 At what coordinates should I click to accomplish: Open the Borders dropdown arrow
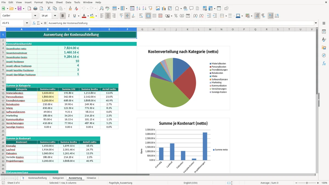(226, 16)
